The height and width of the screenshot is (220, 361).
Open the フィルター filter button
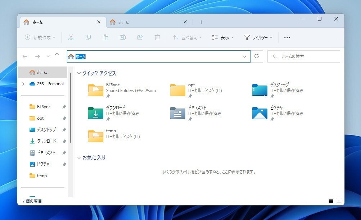[258, 37]
